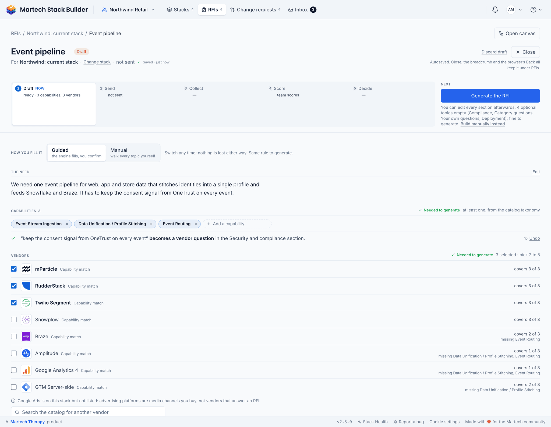The width and height of the screenshot is (551, 427).
Task: Select the Draft step in the progress tracker
Action: tap(54, 104)
